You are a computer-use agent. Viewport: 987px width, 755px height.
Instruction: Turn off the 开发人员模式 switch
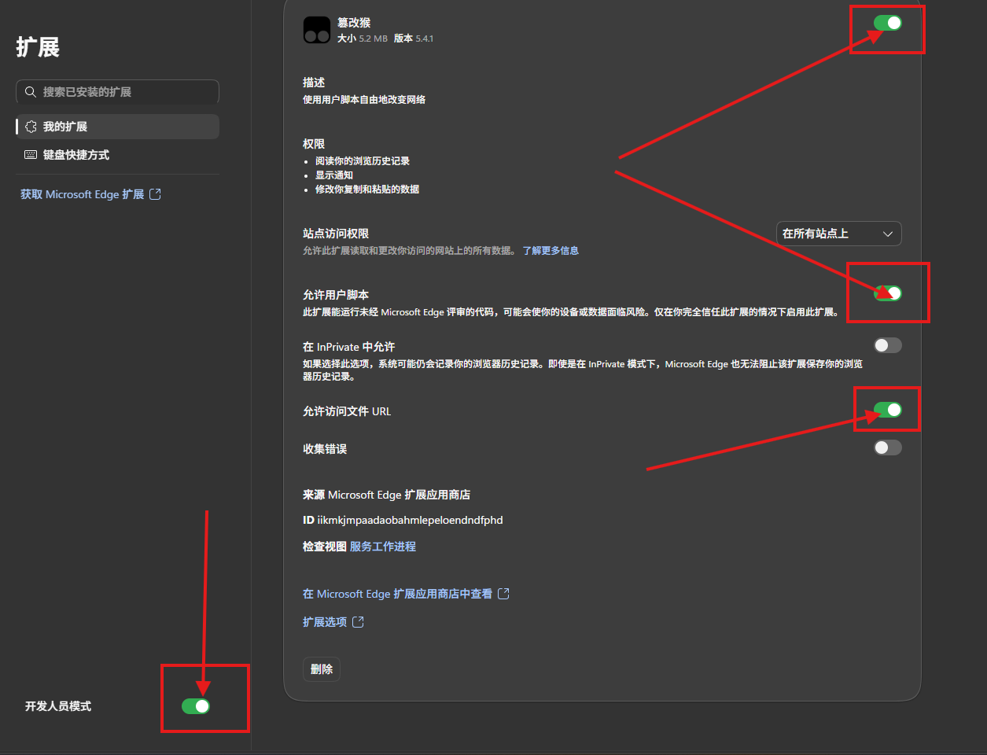[196, 706]
